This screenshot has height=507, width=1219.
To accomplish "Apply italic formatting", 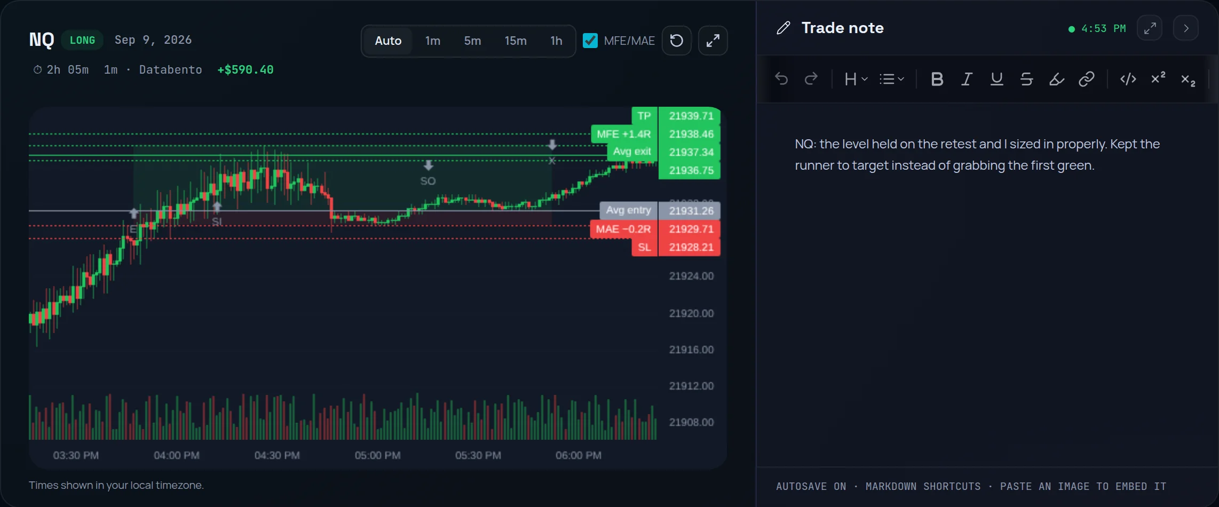I will point(967,79).
